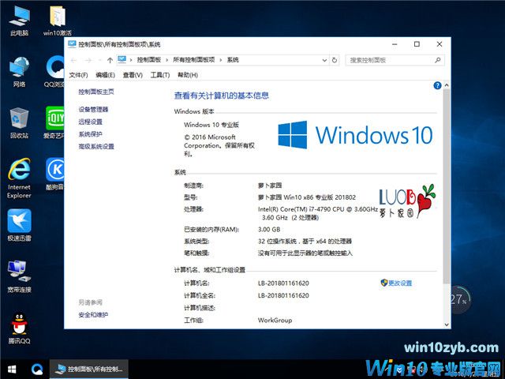Image resolution: width=505 pixels, height=379 pixels.
Task: Refresh the control panel view
Action: 335,60
